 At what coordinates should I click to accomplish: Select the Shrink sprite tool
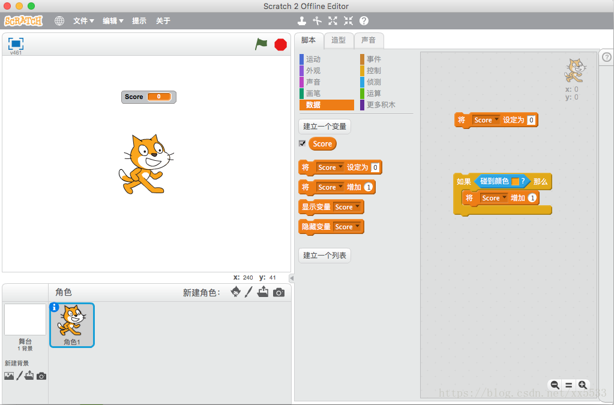coord(348,21)
